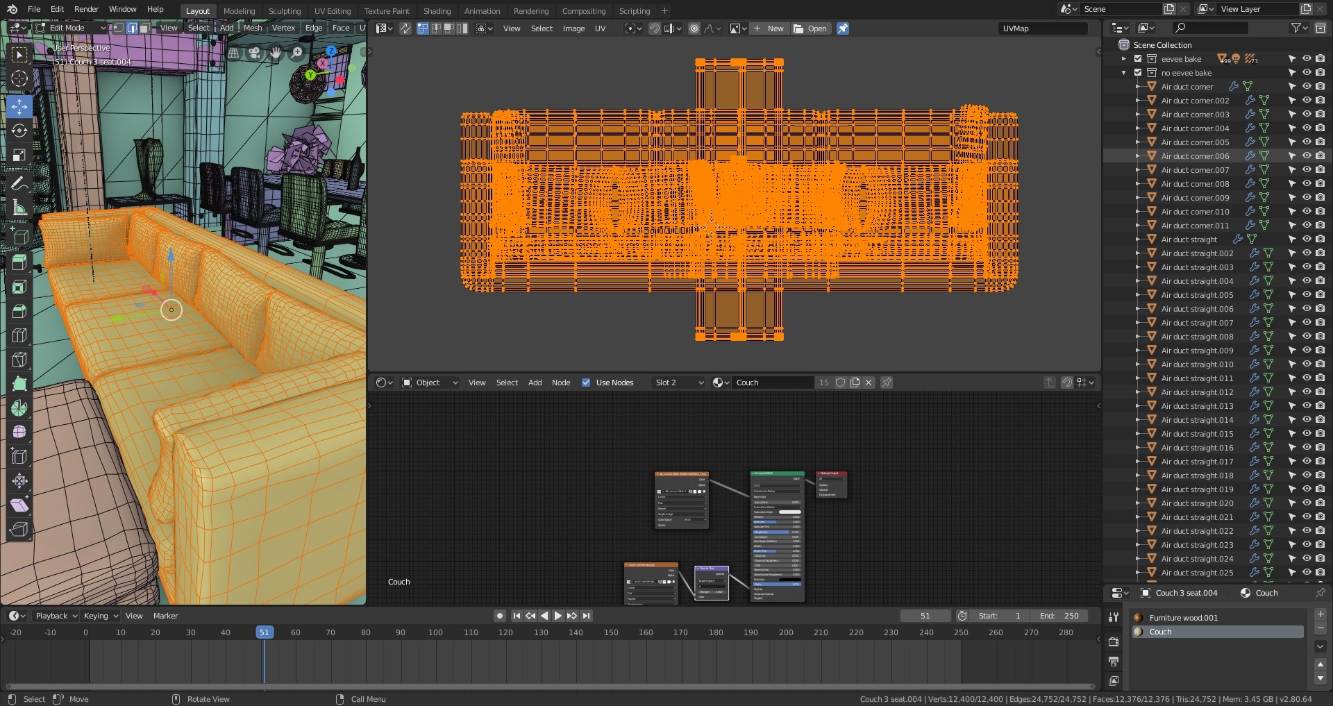Image resolution: width=1333 pixels, height=706 pixels.
Task: Choose the Add Cube tool
Action: (x=19, y=236)
